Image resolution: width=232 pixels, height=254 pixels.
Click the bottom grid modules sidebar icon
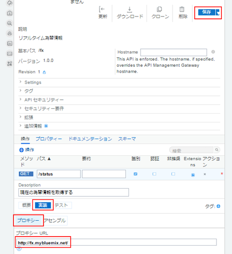(x=10, y=63)
